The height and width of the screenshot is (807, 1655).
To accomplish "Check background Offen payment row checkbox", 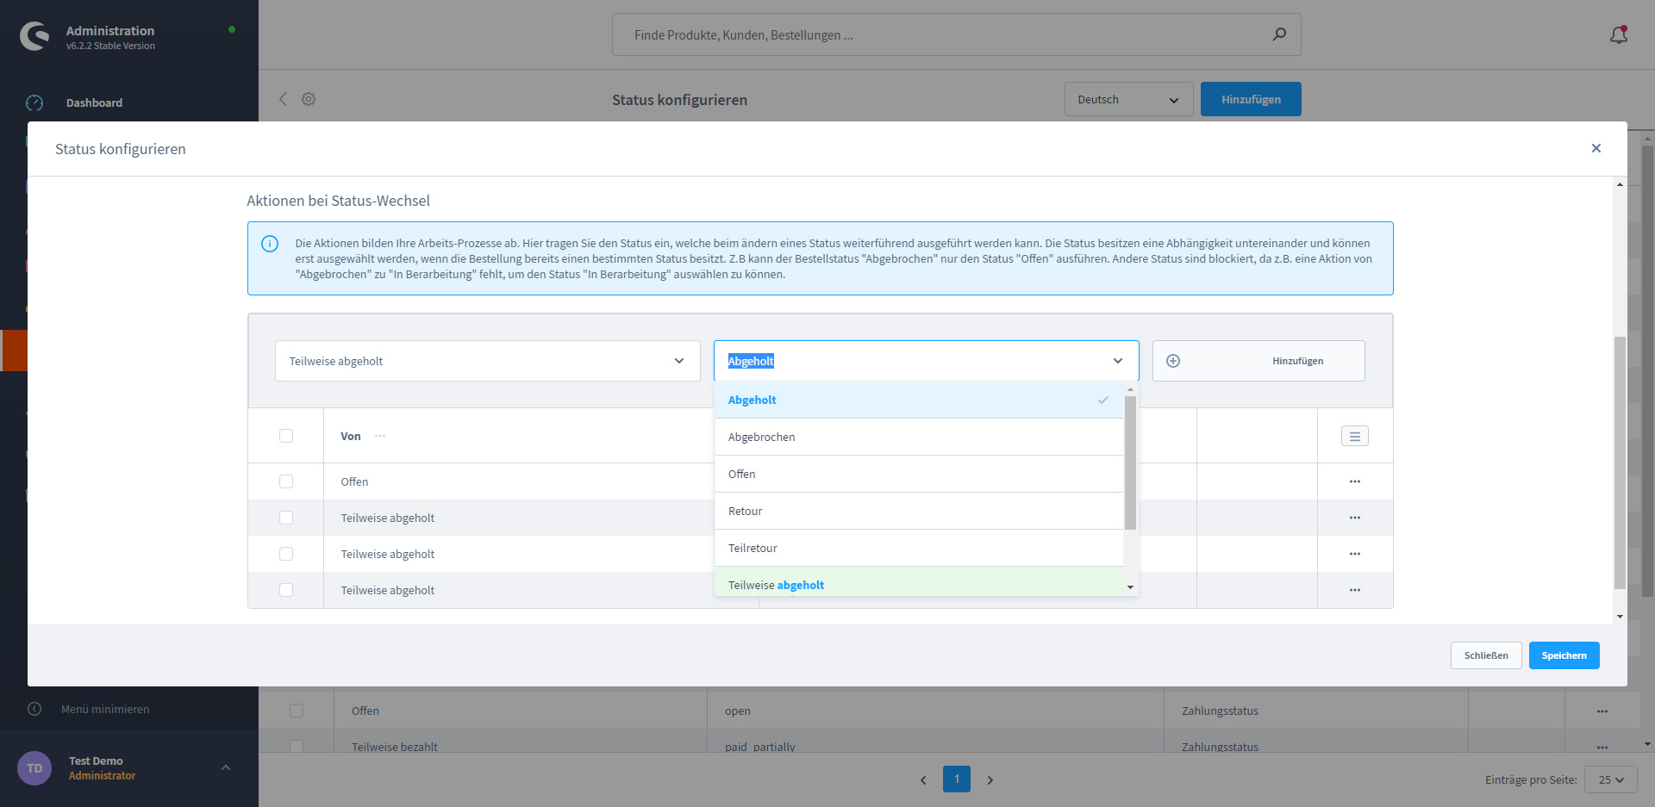I will tap(297, 711).
